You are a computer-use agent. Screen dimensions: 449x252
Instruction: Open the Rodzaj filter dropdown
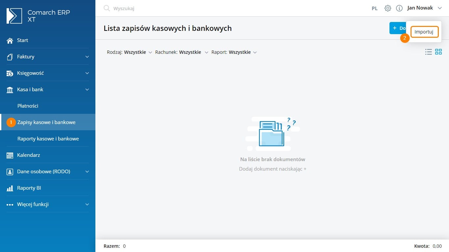click(x=129, y=52)
